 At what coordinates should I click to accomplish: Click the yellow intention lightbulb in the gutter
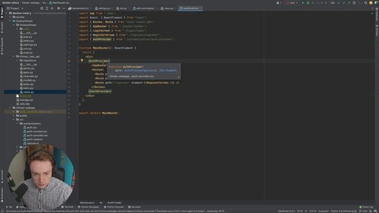[82, 60]
